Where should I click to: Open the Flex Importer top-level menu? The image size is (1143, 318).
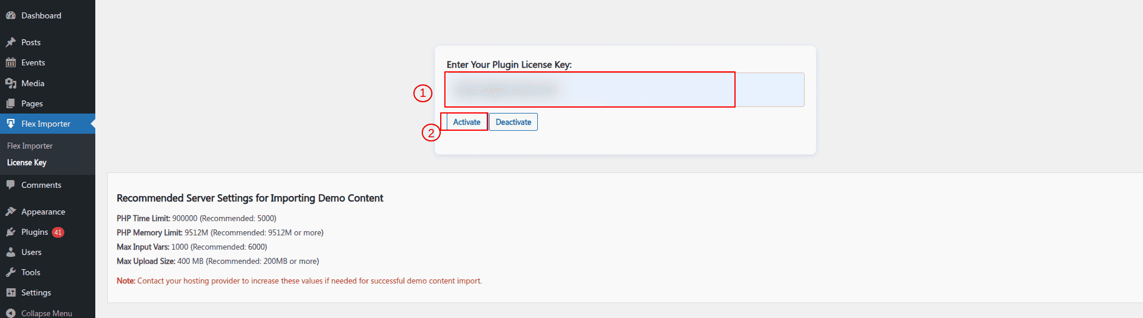click(x=48, y=124)
